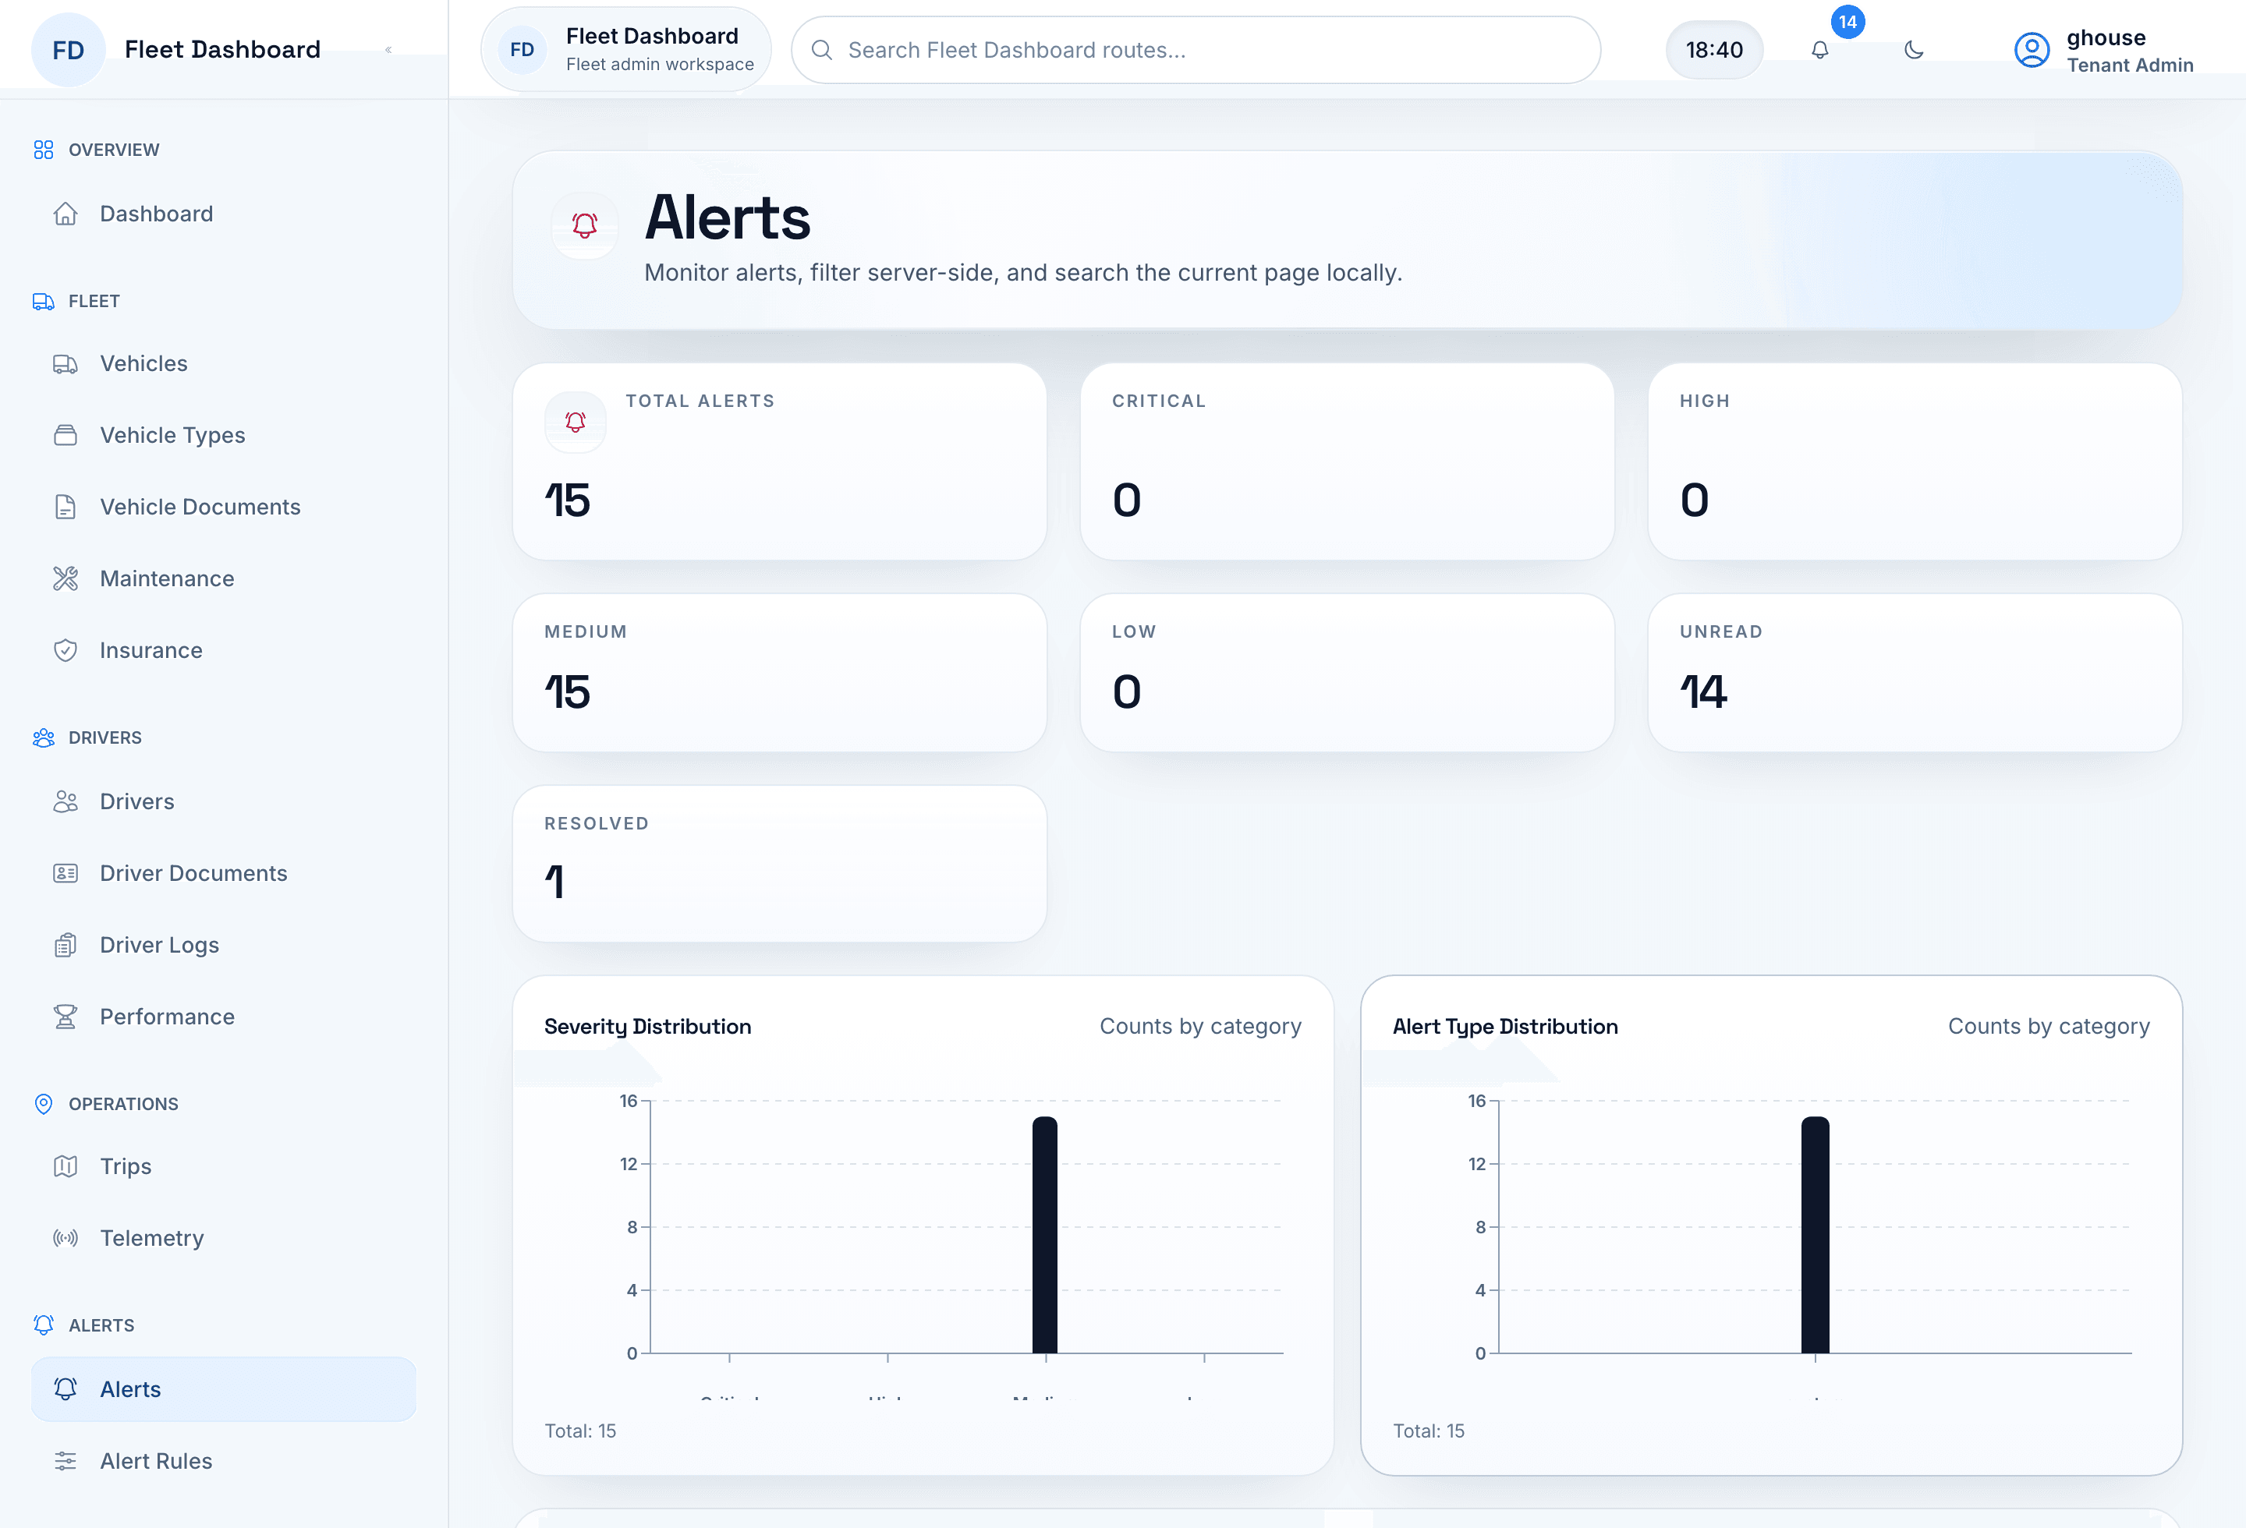Open Vehicle Types page
The image size is (2246, 1528).
(x=223, y=435)
